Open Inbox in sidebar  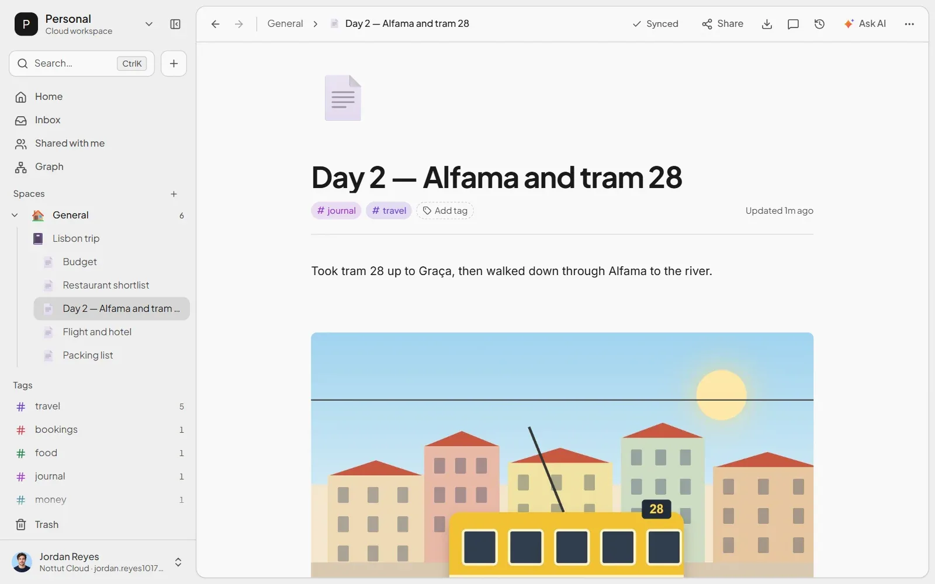(98, 120)
